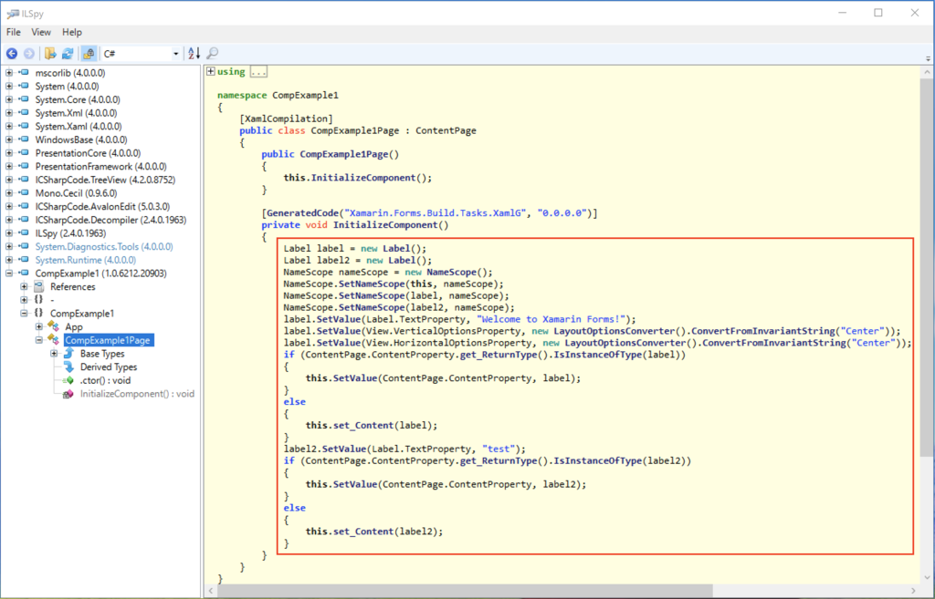This screenshot has height=599, width=935.
Task: Click the Forward navigation arrow
Action: click(28, 54)
